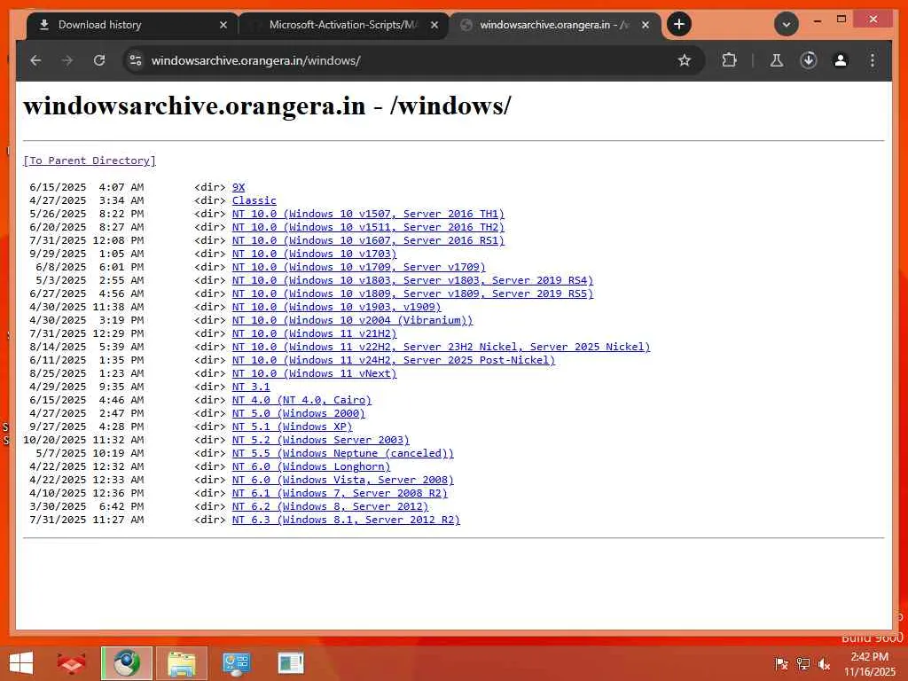Switch to the Microsoft-Activation-Scripts tab
Viewport: 908px width, 681px height.
coord(344,25)
